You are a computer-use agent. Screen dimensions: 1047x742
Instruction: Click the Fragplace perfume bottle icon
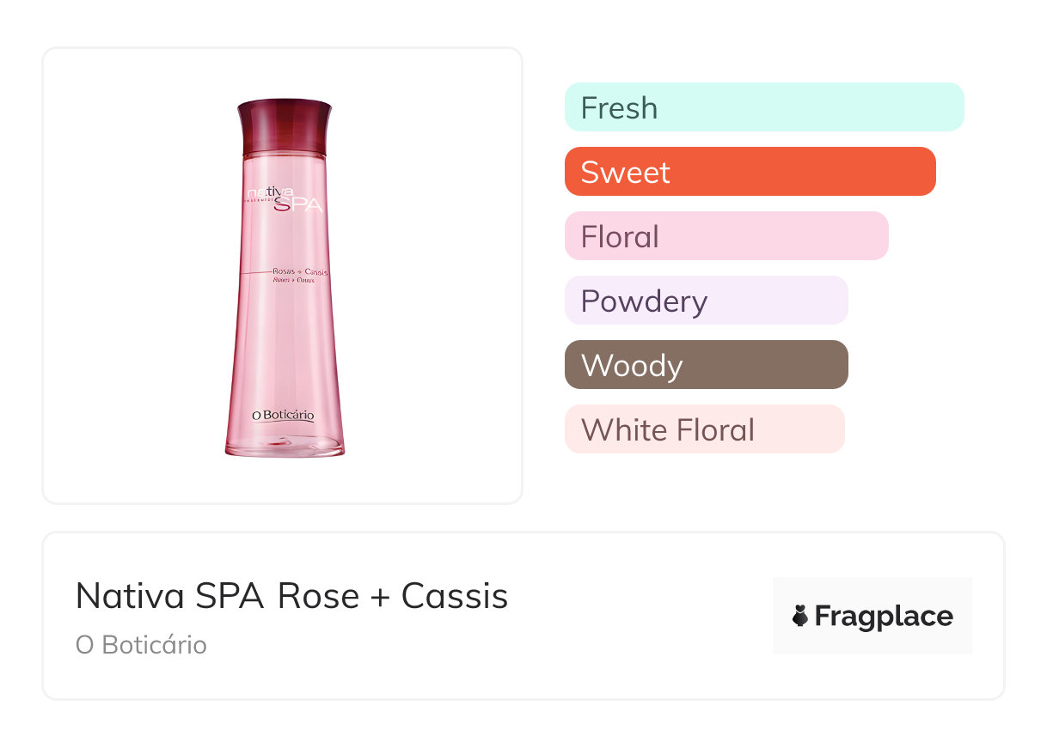[x=800, y=616]
